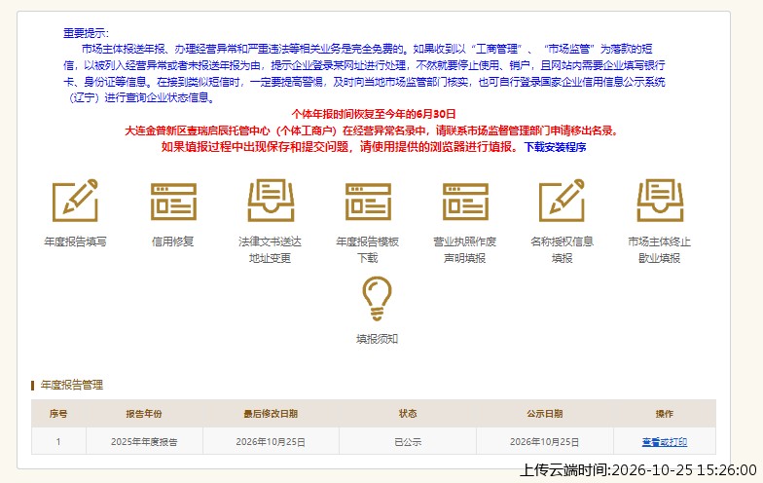Click the 营业执照作废声明填报 label text
Viewport: 763px width, 483px height.
465,249
